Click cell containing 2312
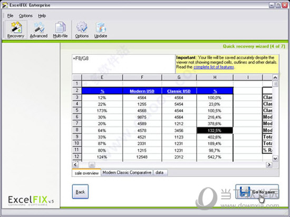 pyautogui.click(x=179, y=157)
